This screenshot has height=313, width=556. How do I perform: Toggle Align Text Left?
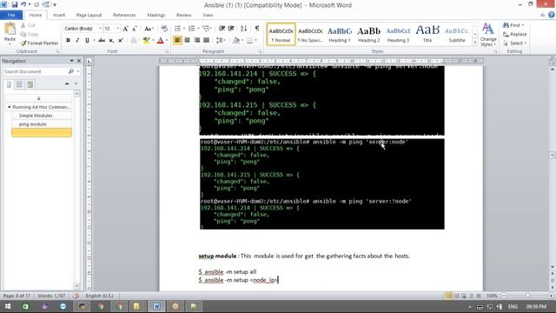pyautogui.click(x=177, y=41)
